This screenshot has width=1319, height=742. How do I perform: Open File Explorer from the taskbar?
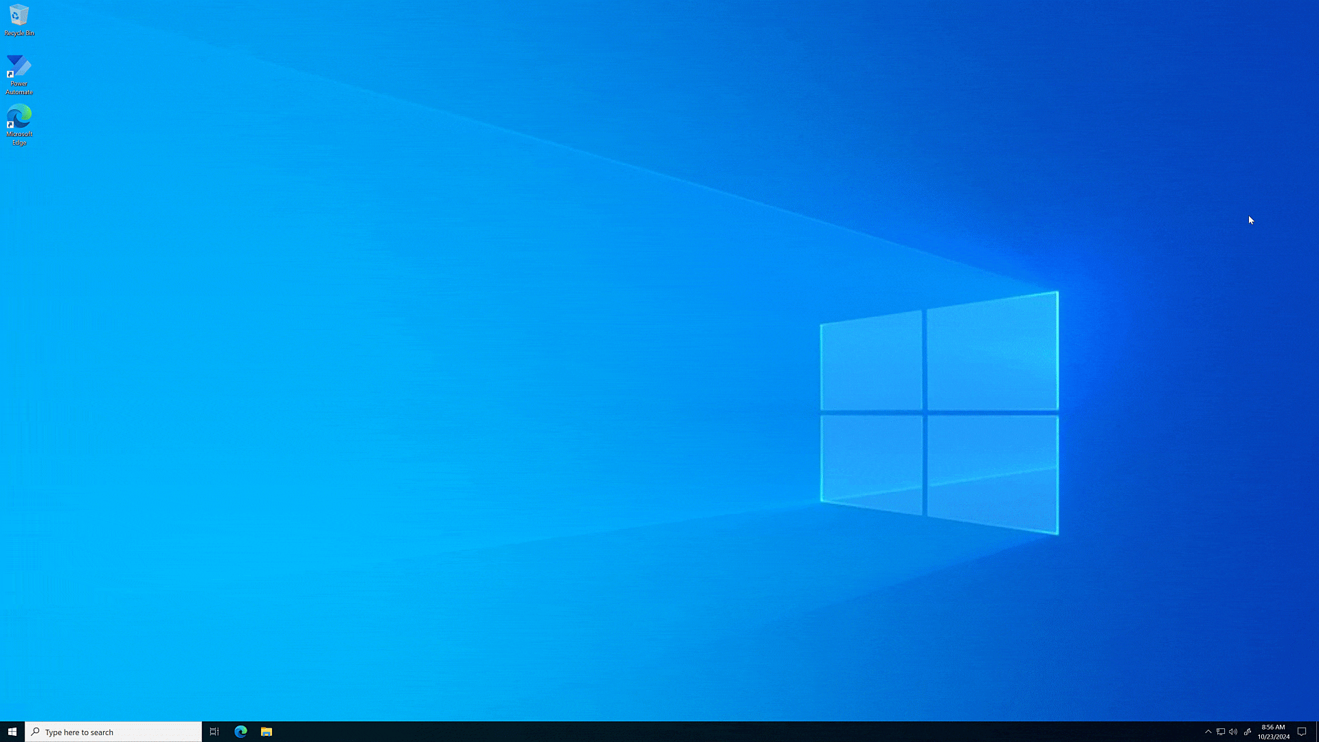tap(266, 732)
